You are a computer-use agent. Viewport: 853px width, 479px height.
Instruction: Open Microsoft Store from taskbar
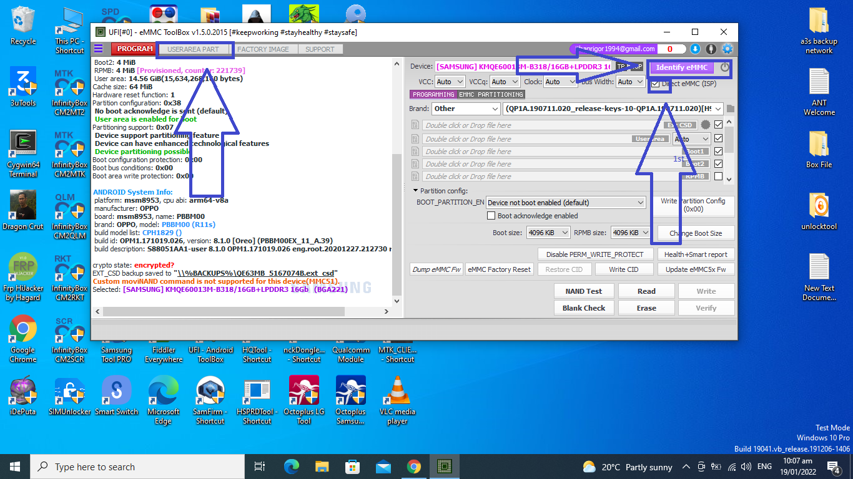[353, 467]
